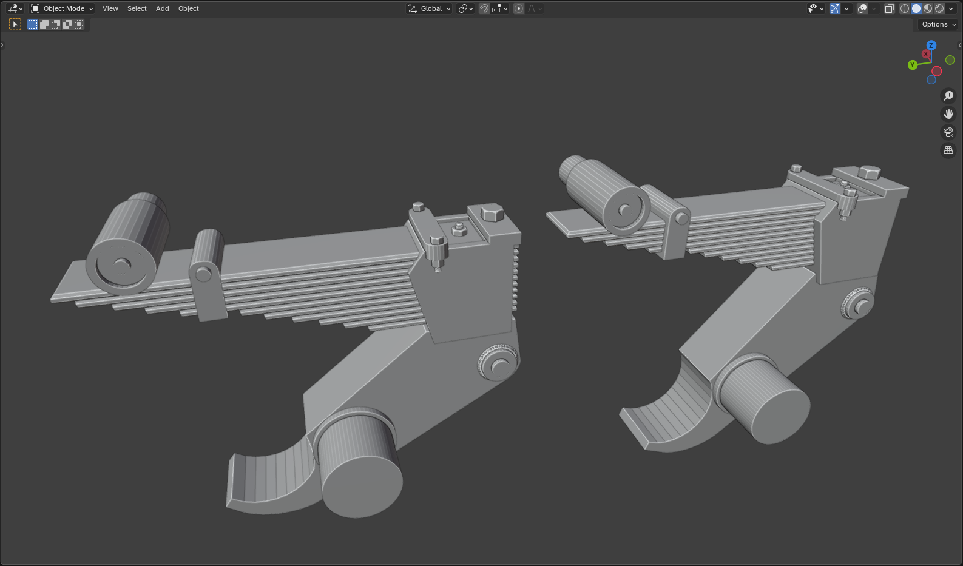Open the Add menu
This screenshot has height=566, width=963.
click(162, 8)
